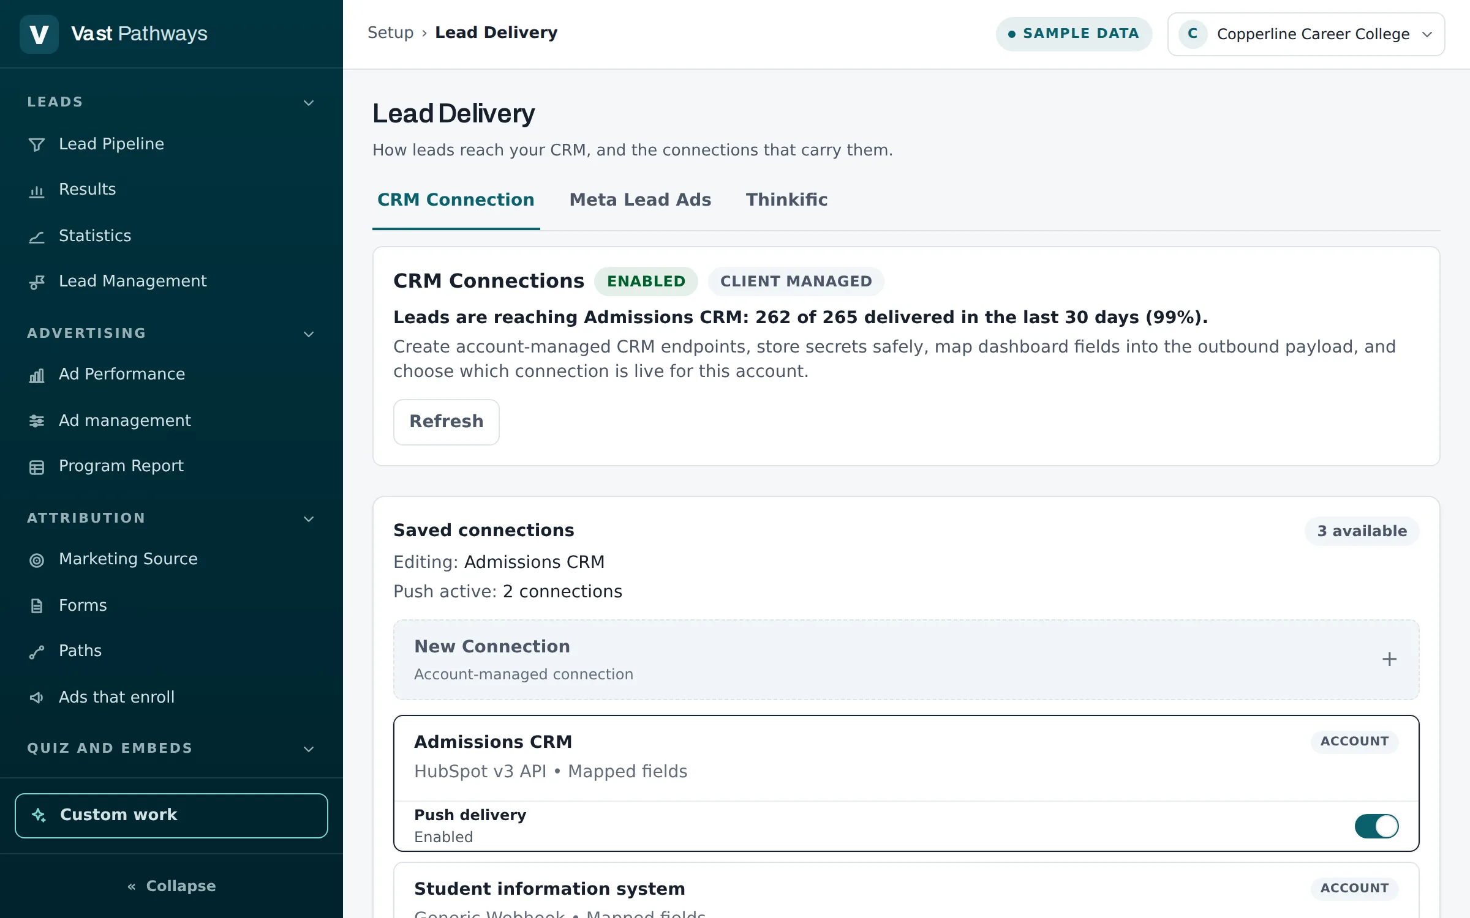This screenshot has height=918, width=1470.
Task: Click the ACCOUNT tag on Student information system
Action: click(x=1354, y=888)
